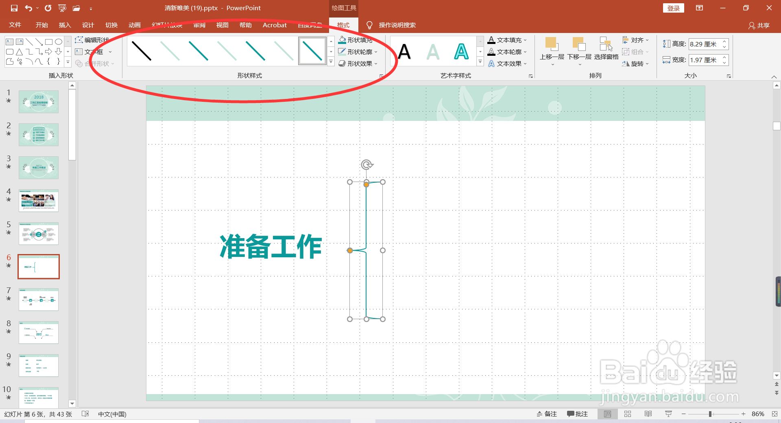Insert an oval shape
The image size is (781, 423).
tap(58, 42)
